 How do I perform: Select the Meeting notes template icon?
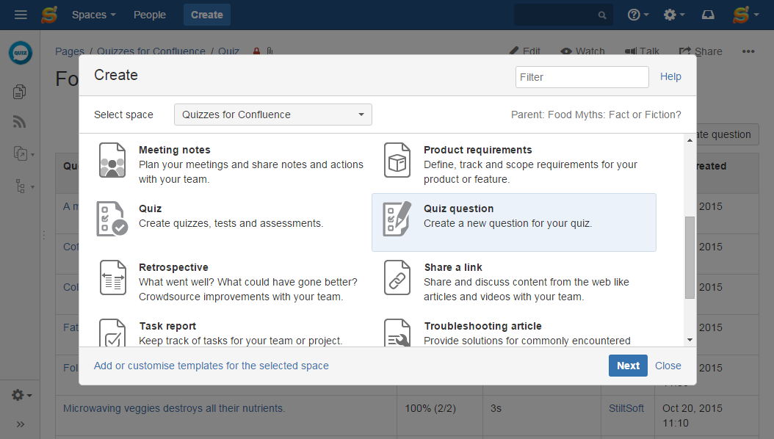pyautogui.click(x=112, y=160)
